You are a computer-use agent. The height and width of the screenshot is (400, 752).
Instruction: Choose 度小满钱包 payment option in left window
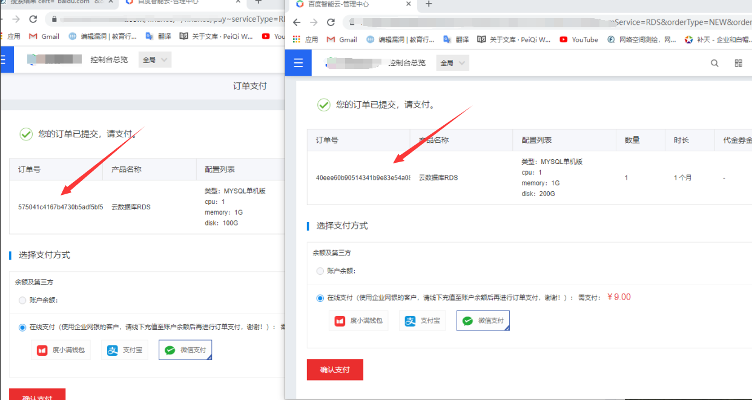click(61, 350)
